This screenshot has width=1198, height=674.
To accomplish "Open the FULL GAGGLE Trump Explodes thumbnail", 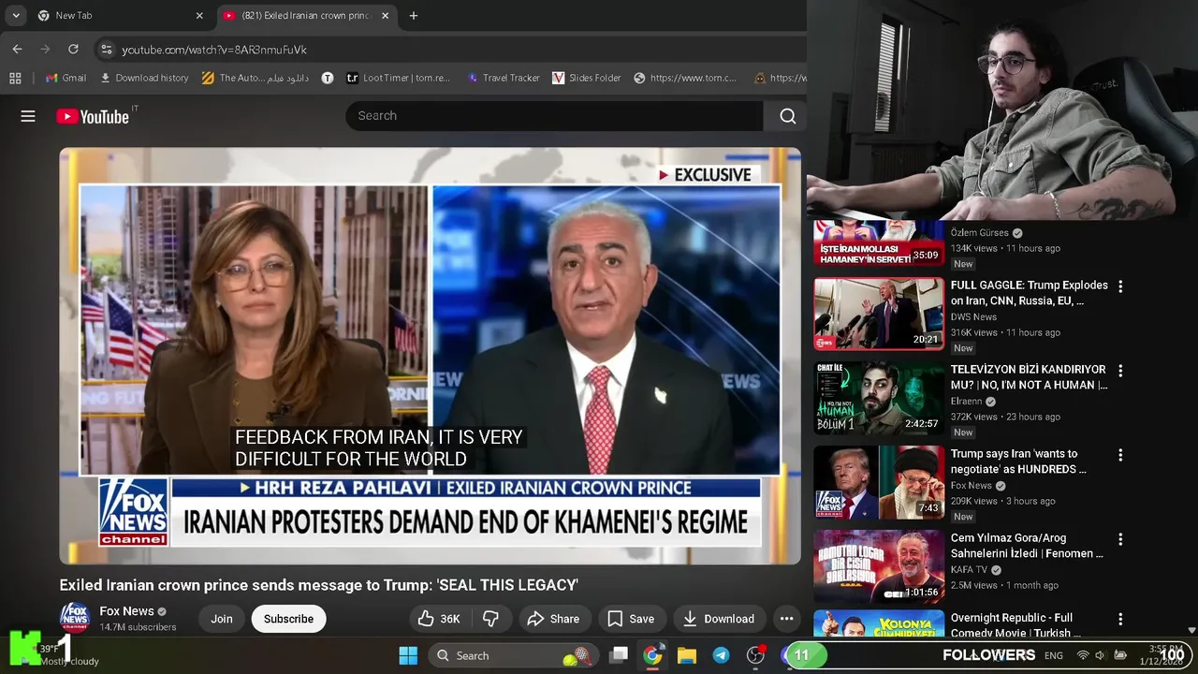I will click(x=879, y=314).
